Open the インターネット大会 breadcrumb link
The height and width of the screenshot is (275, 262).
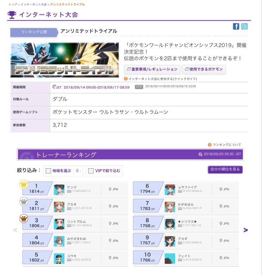click(x=34, y=4)
